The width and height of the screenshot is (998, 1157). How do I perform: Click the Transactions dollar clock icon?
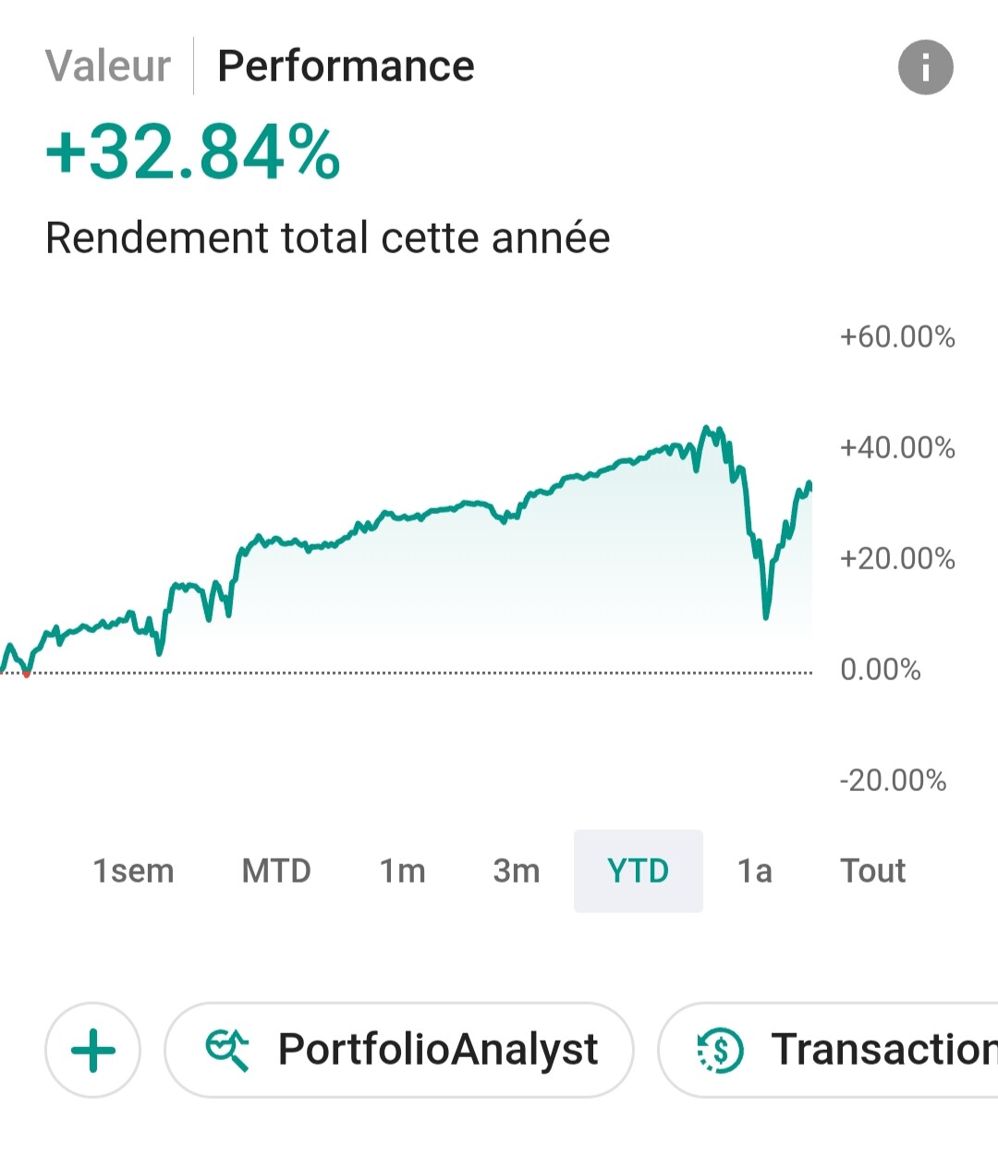720,1050
